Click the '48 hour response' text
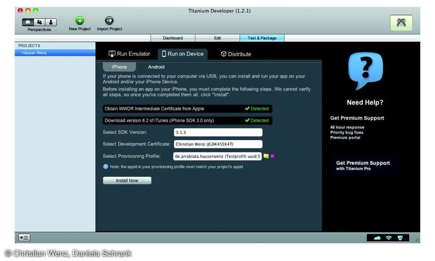This screenshot has height=261, width=435. point(347,127)
